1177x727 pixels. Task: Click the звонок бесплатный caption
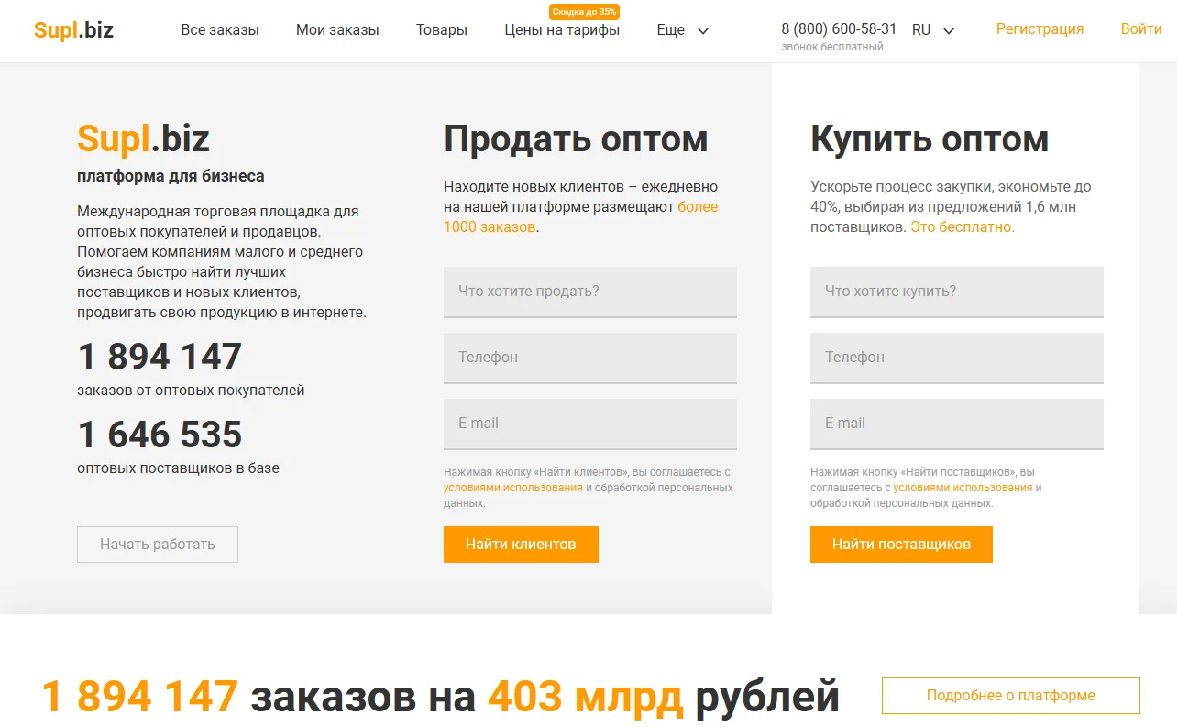[832, 47]
